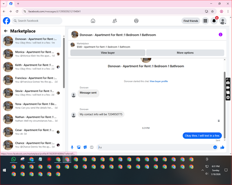The height and width of the screenshot is (185, 232).
Task: Open the Windows notification center icon
Action: click(226, 170)
